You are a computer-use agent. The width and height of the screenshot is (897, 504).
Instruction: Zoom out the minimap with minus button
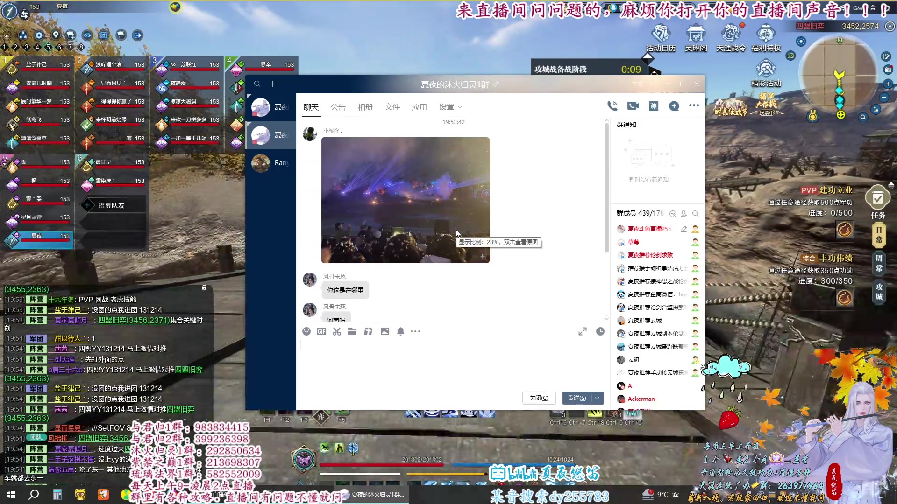pyautogui.click(x=884, y=98)
